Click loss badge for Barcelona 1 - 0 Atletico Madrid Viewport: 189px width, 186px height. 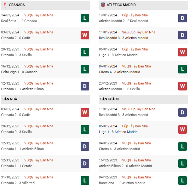click(183, 180)
